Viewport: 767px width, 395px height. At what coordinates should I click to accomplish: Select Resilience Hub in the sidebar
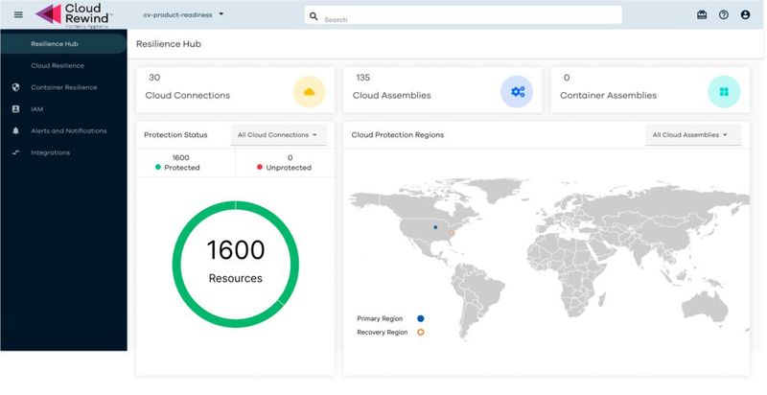pyautogui.click(x=55, y=43)
